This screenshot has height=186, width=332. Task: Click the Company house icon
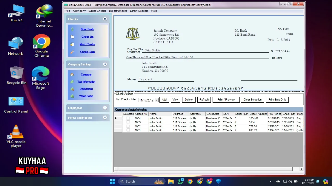click(x=72, y=75)
